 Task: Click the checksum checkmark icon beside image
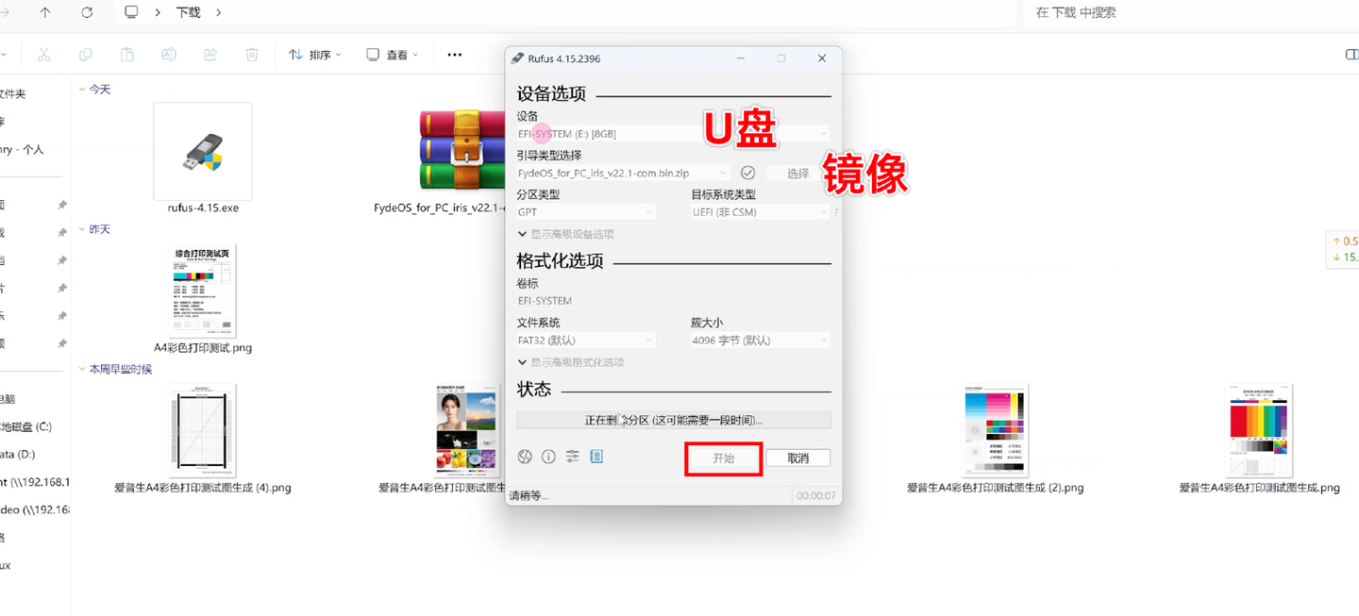(747, 173)
